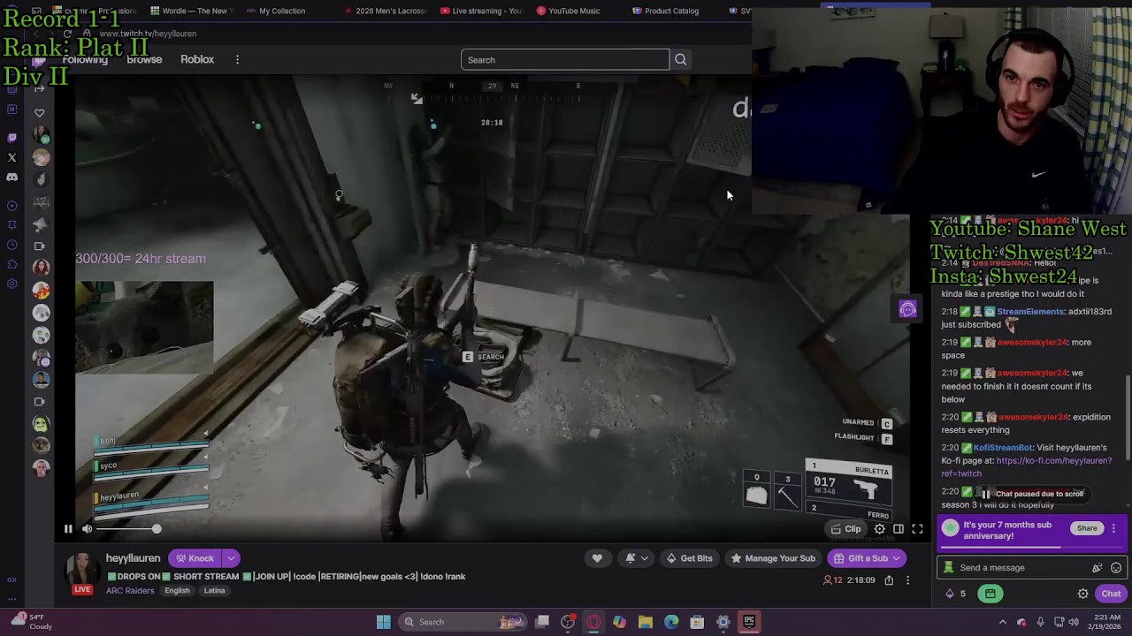
Task: Click the Twitch search magnifier button
Action: click(680, 60)
